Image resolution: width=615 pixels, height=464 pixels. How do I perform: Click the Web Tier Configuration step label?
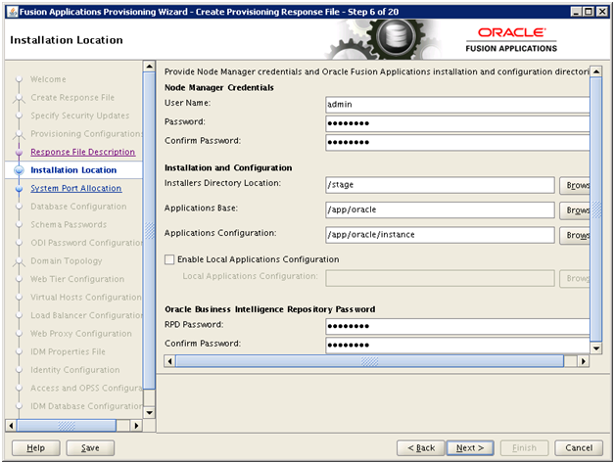pyautogui.click(x=77, y=279)
